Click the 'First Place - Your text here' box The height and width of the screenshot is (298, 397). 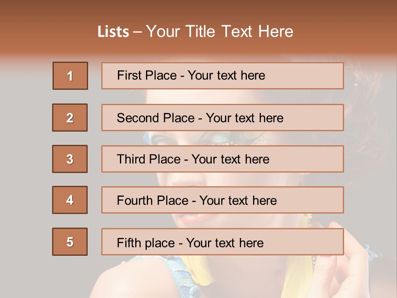coord(222,76)
